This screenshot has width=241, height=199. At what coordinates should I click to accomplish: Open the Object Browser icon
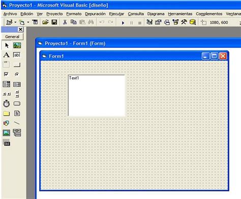point(175,22)
